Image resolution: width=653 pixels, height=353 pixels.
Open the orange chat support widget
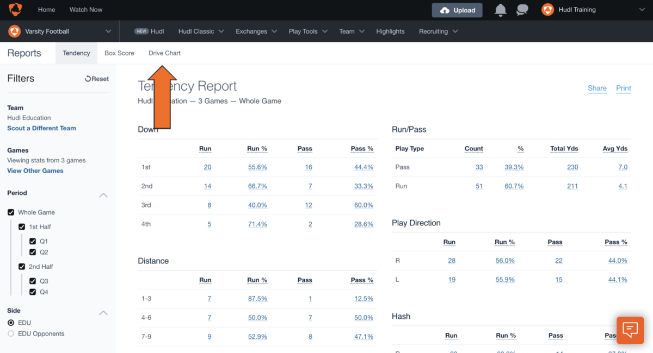[630, 330]
